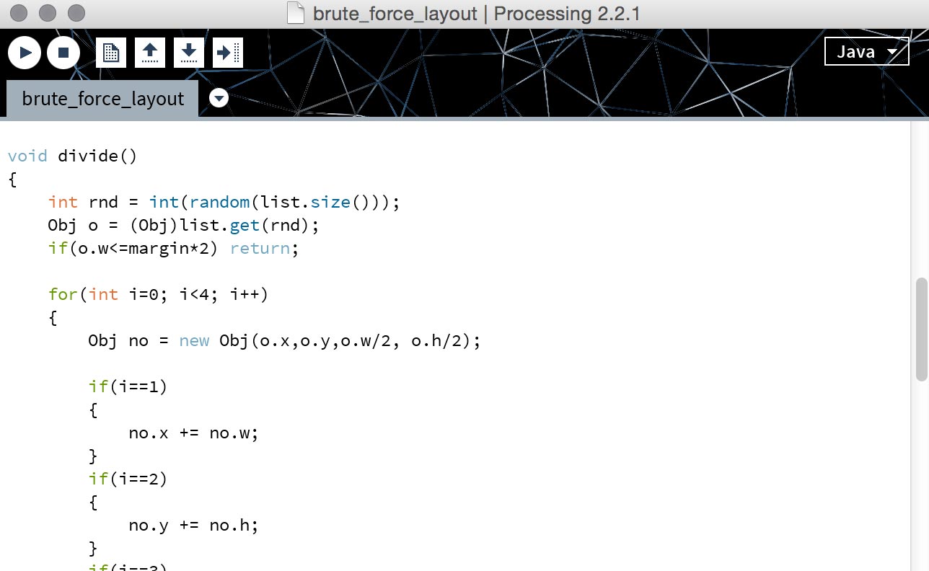Stop the running sketch
This screenshot has height=571, width=929.
tap(63, 53)
